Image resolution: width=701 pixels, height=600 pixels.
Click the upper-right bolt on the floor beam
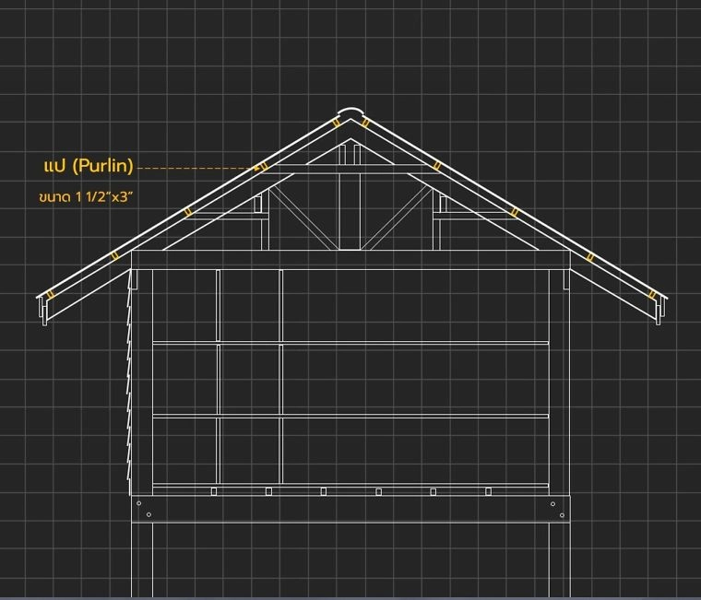(x=552, y=503)
